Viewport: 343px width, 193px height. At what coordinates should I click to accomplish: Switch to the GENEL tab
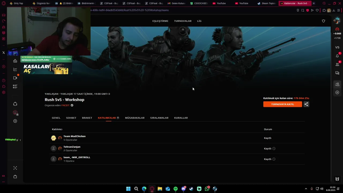point(56,118)
